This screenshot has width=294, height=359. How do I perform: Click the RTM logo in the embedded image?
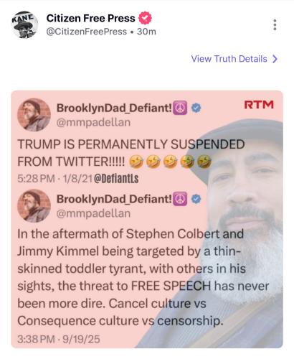(x=259, y=105)
